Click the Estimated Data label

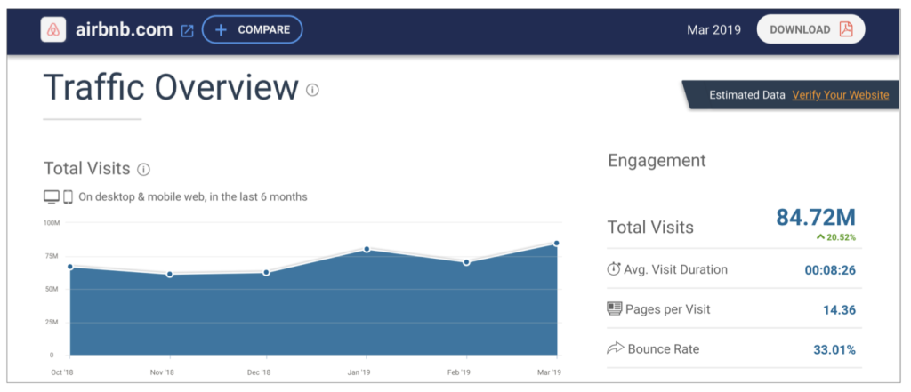tap(747, 95)
